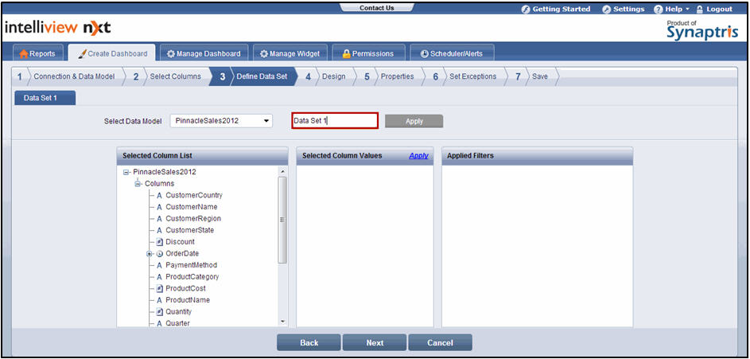
Task: Collapse the Columns tree node
Action: (138, 184)
